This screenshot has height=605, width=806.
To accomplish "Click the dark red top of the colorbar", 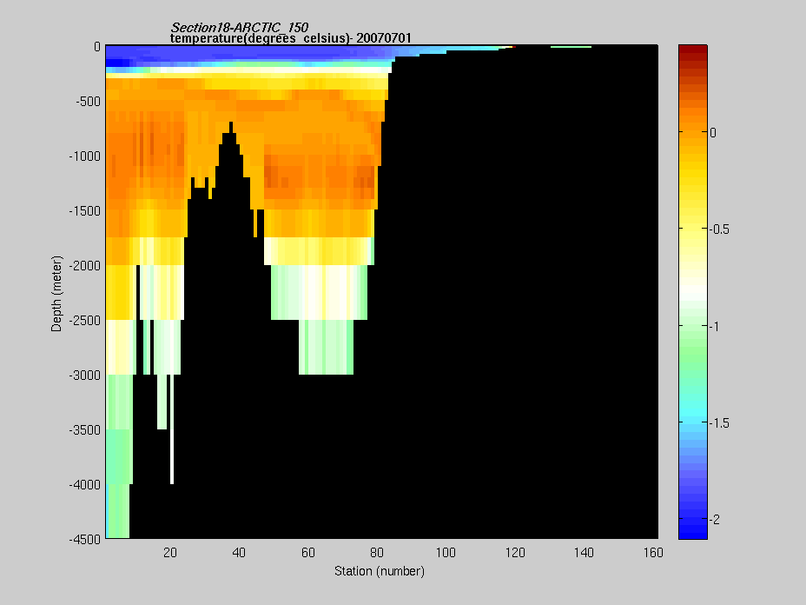I will pos(693,50).
